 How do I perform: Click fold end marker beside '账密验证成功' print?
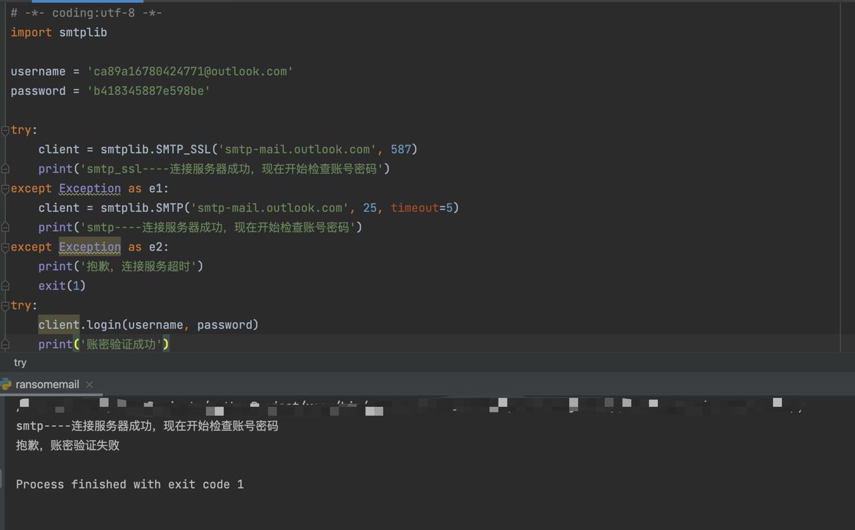5,344
